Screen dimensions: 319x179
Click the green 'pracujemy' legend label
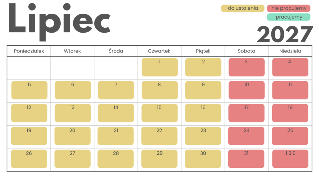289,17
